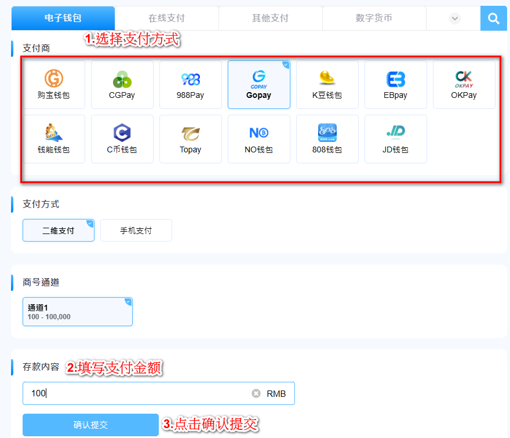Select the Gopay wallet option

pos(259,85)
